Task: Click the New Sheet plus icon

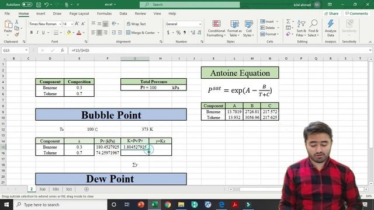Action: pyautogui.click(x=86, y=189)
